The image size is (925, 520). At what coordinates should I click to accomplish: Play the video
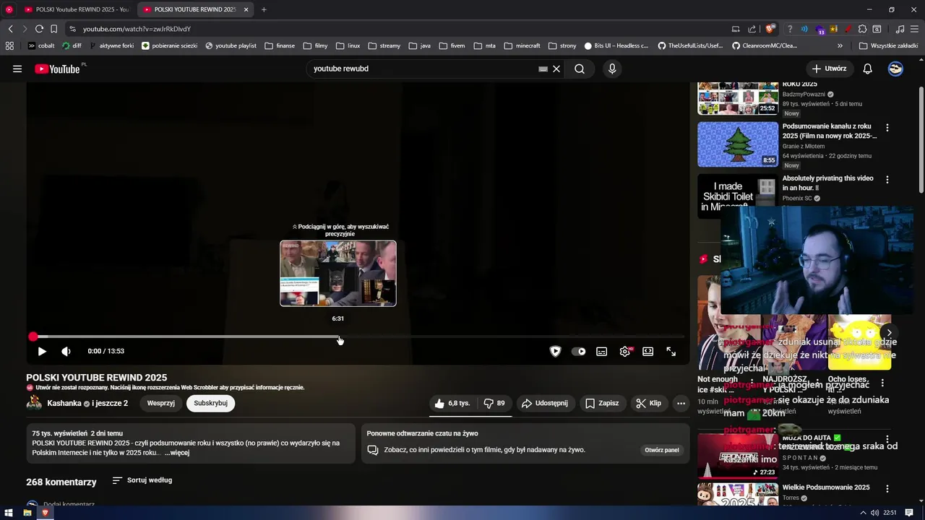pyautogui.click(x=42, y=351)
